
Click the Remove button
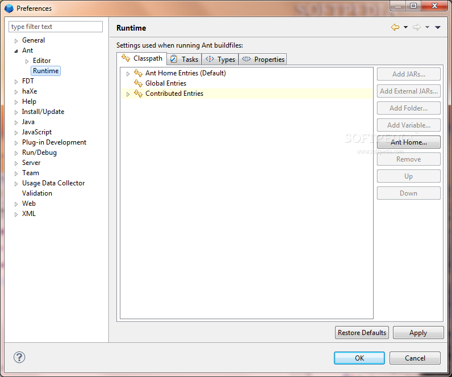pos(408,159)
